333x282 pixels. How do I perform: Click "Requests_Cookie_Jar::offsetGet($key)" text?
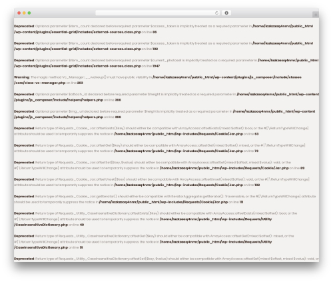90,145
